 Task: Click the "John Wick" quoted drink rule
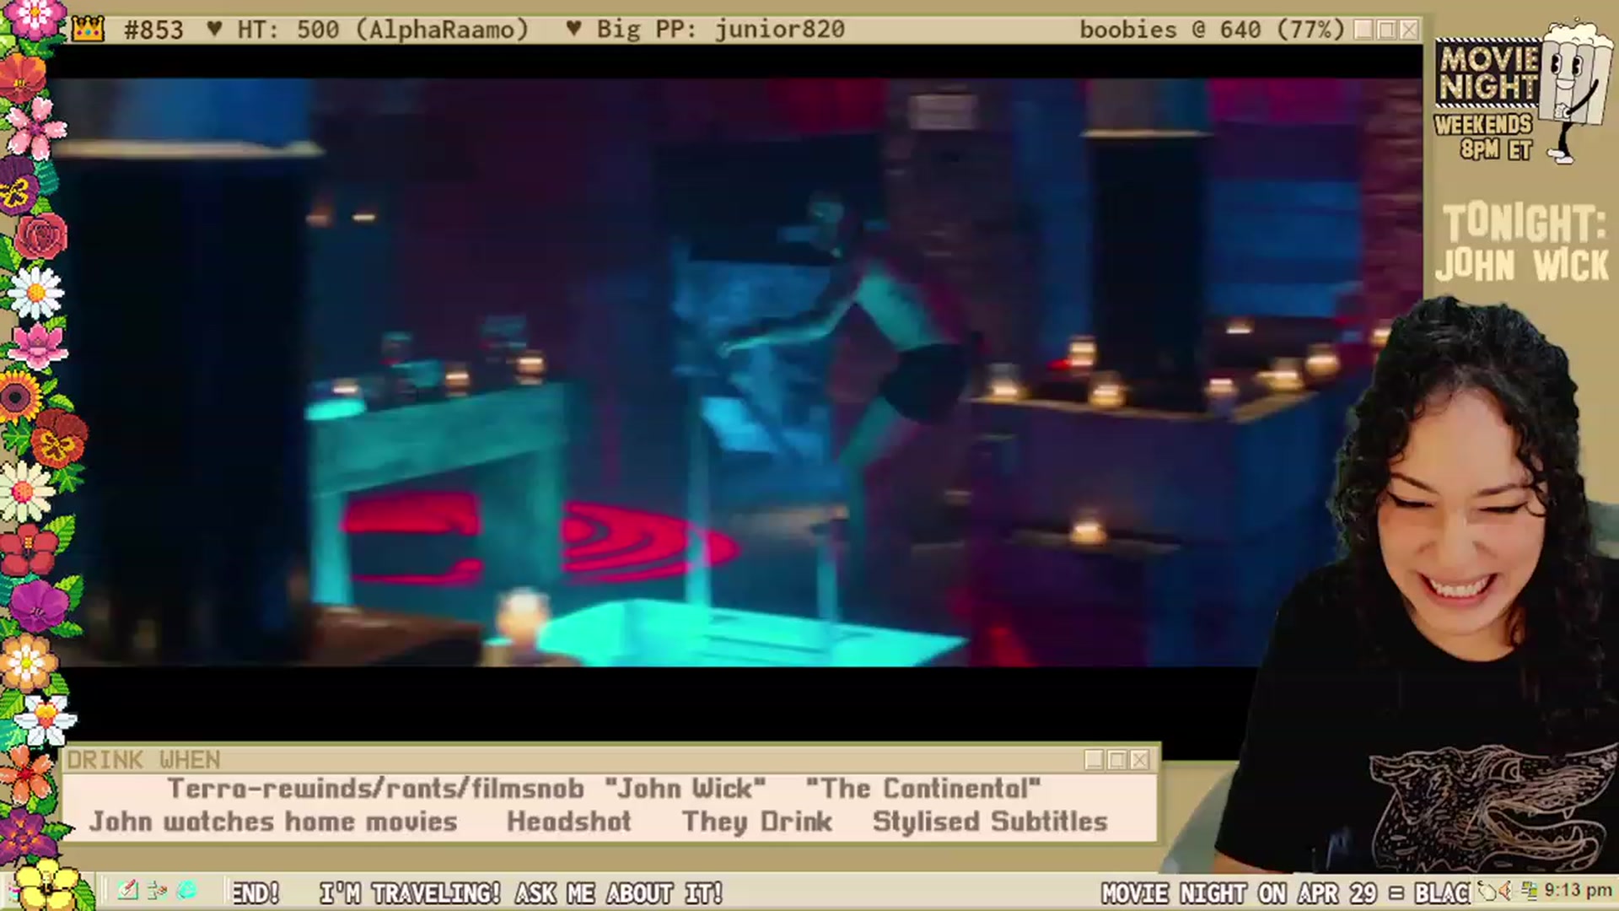click(x=686, y=789)
